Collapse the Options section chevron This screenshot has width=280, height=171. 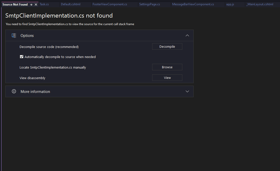187,36
